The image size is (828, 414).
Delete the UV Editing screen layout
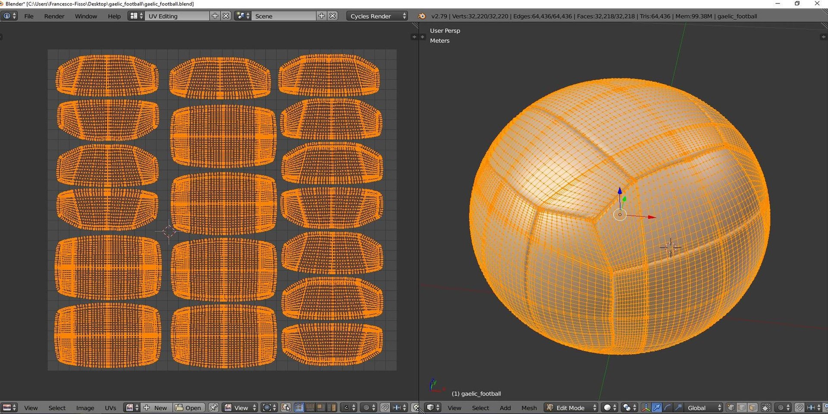(226, 16)
